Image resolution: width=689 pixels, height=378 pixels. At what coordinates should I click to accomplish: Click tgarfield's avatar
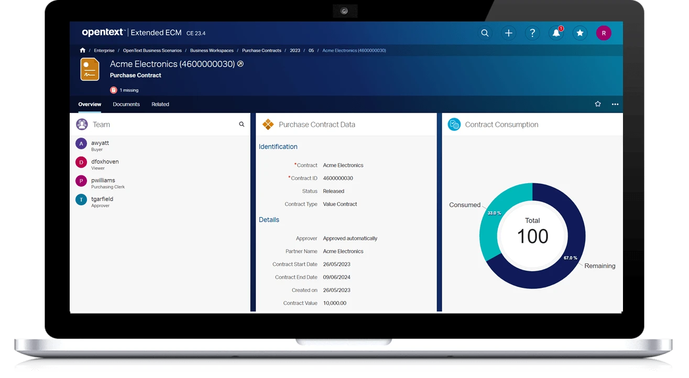pyautogui.click(x=81, y=199)
